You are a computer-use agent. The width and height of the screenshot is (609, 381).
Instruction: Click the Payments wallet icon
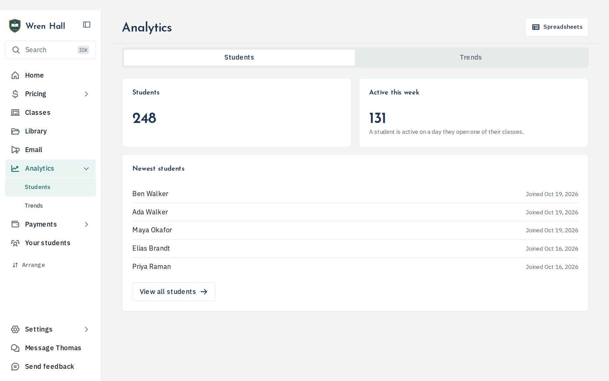pyautogui.click(x=15, y=224)
